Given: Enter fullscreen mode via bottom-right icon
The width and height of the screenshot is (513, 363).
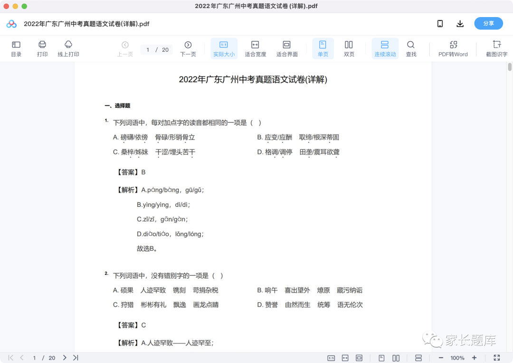Looking at the screenshot, I should coord(497,358).
